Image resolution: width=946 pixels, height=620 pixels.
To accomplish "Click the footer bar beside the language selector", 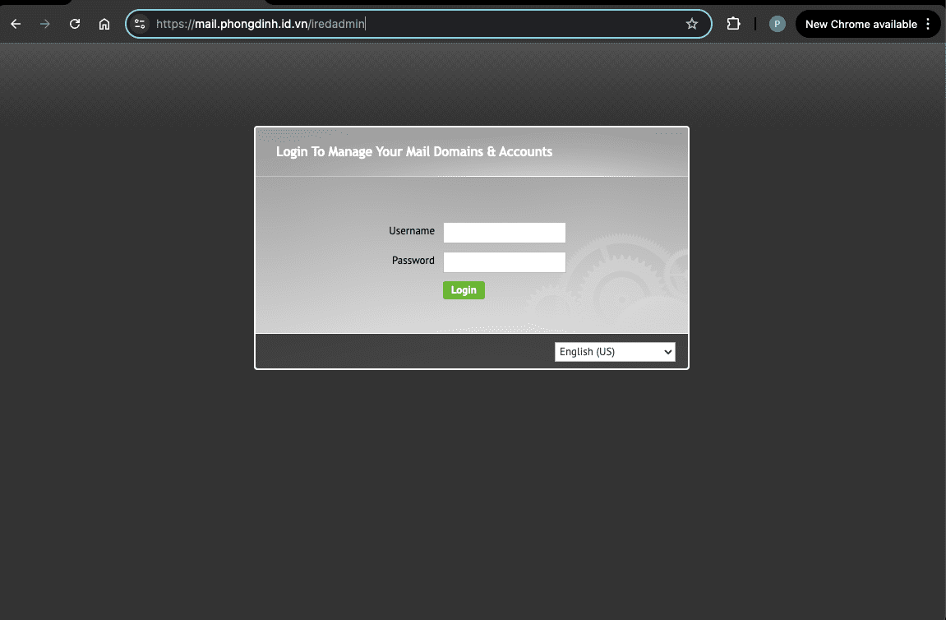I will click(404, 351).
